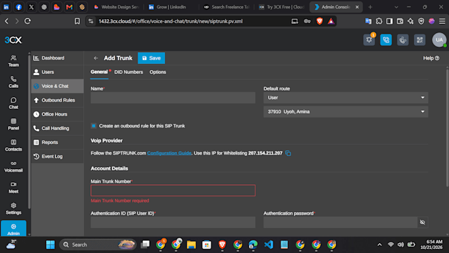Open the Help link
This screenshot has width=449, height=253.
[x=431, y=58]
